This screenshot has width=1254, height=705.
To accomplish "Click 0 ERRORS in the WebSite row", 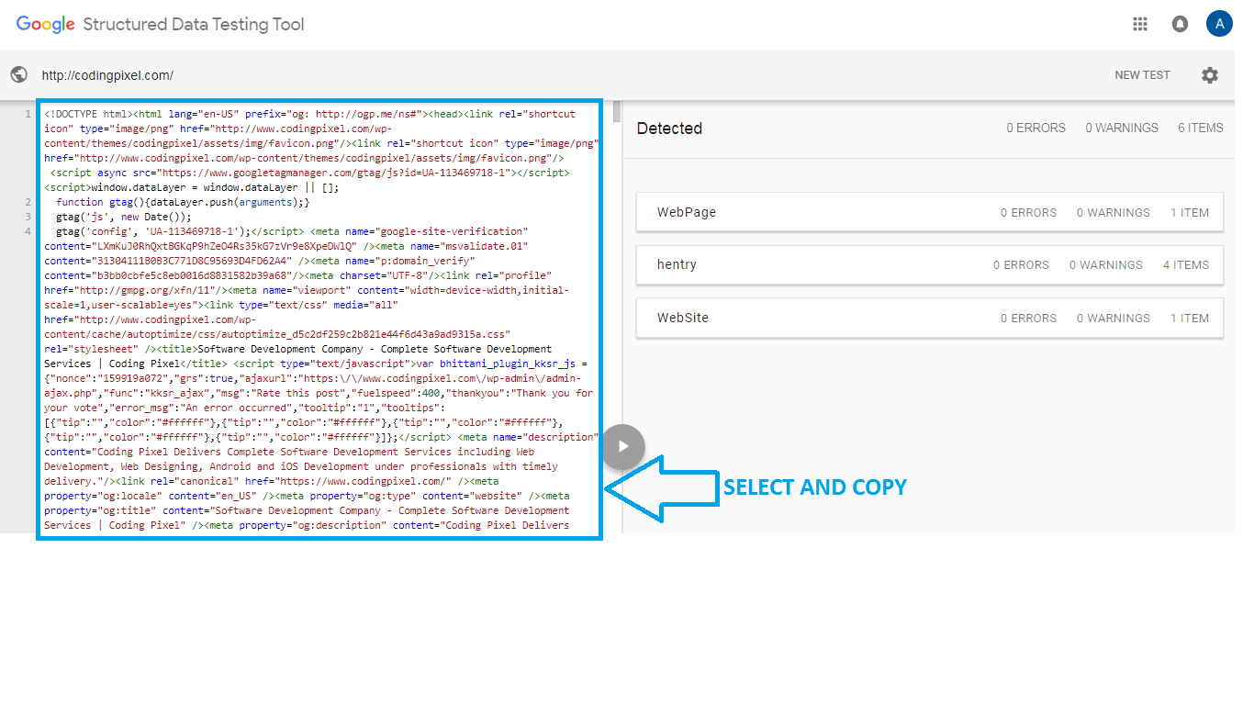I will pos(1028,318).
